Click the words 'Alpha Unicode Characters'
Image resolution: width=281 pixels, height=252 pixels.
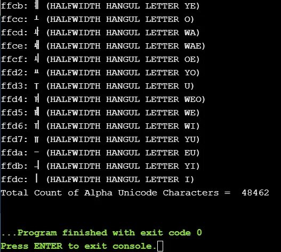tap(151, 193)
